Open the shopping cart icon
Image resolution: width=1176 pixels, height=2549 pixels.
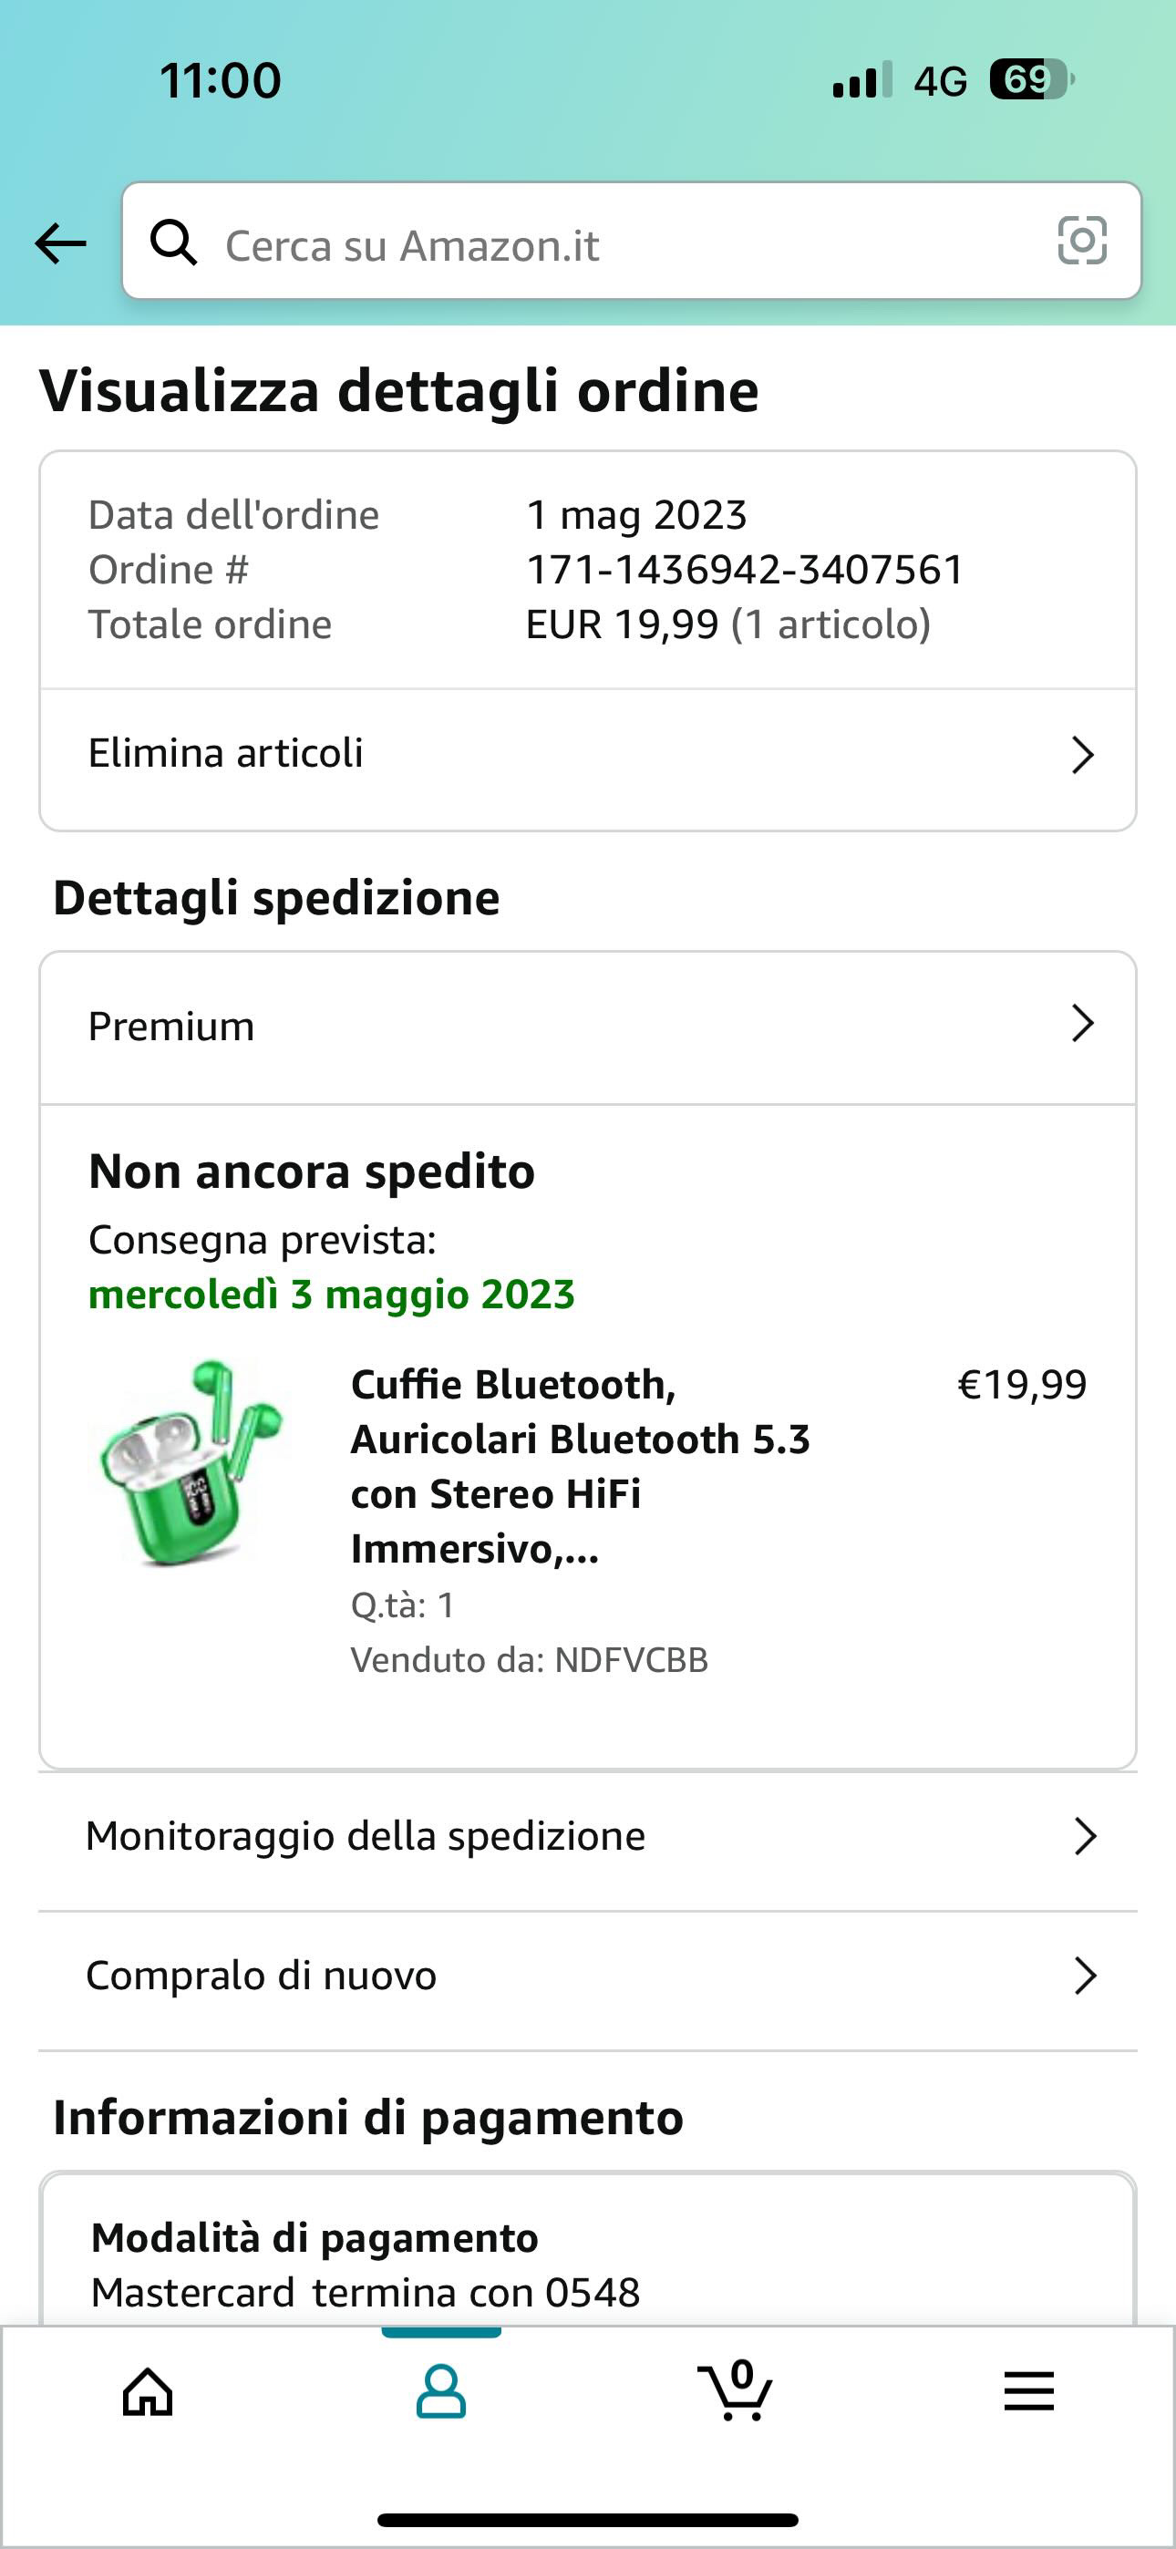point(736,2393)
